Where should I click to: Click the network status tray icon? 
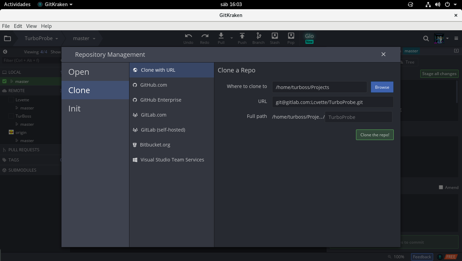tap(428, 4)
